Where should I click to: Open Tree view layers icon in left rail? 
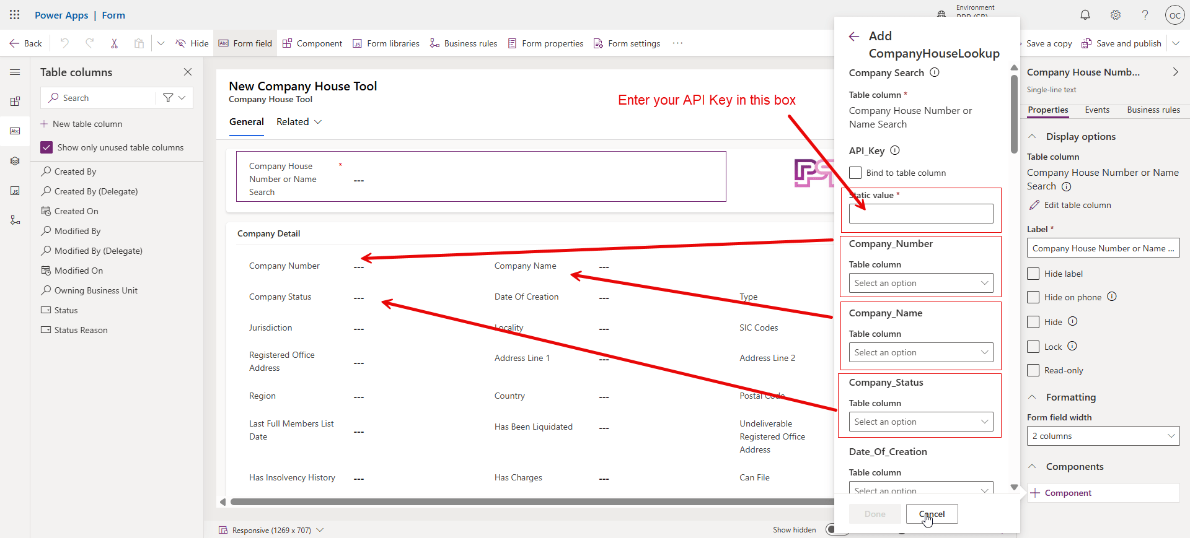[15, 161]
